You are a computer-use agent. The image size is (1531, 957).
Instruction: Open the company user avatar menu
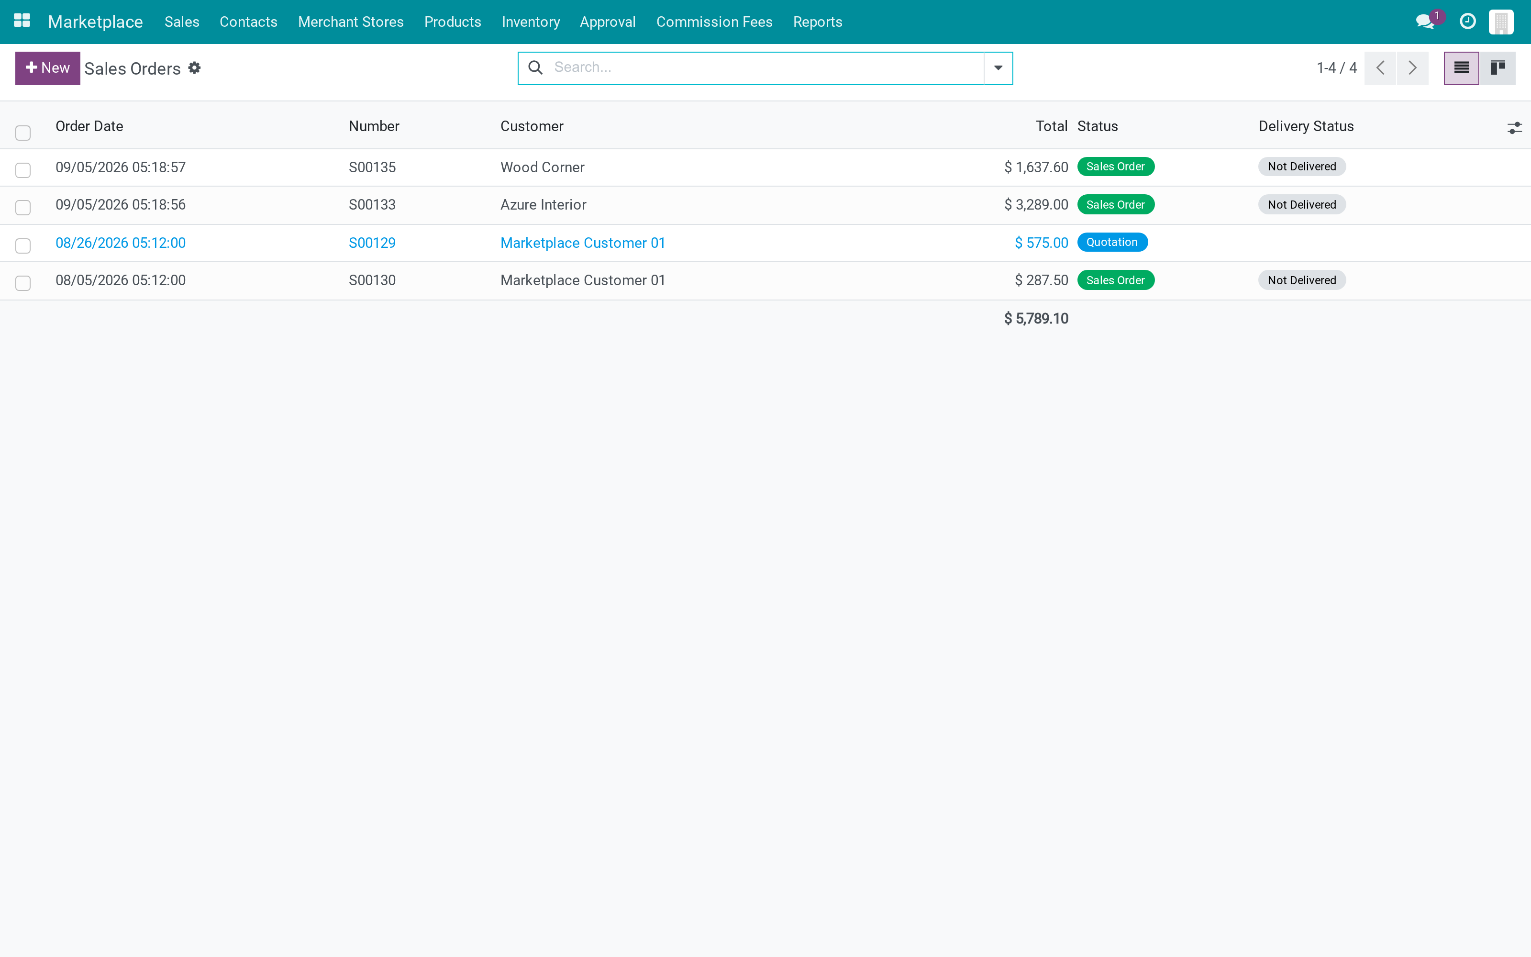pos(1501,22)
